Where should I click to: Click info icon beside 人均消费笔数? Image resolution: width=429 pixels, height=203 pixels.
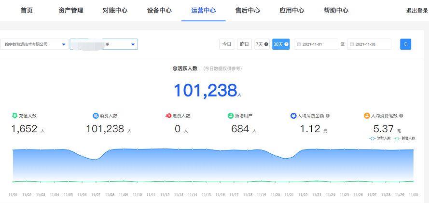click(x=401, y=116)
